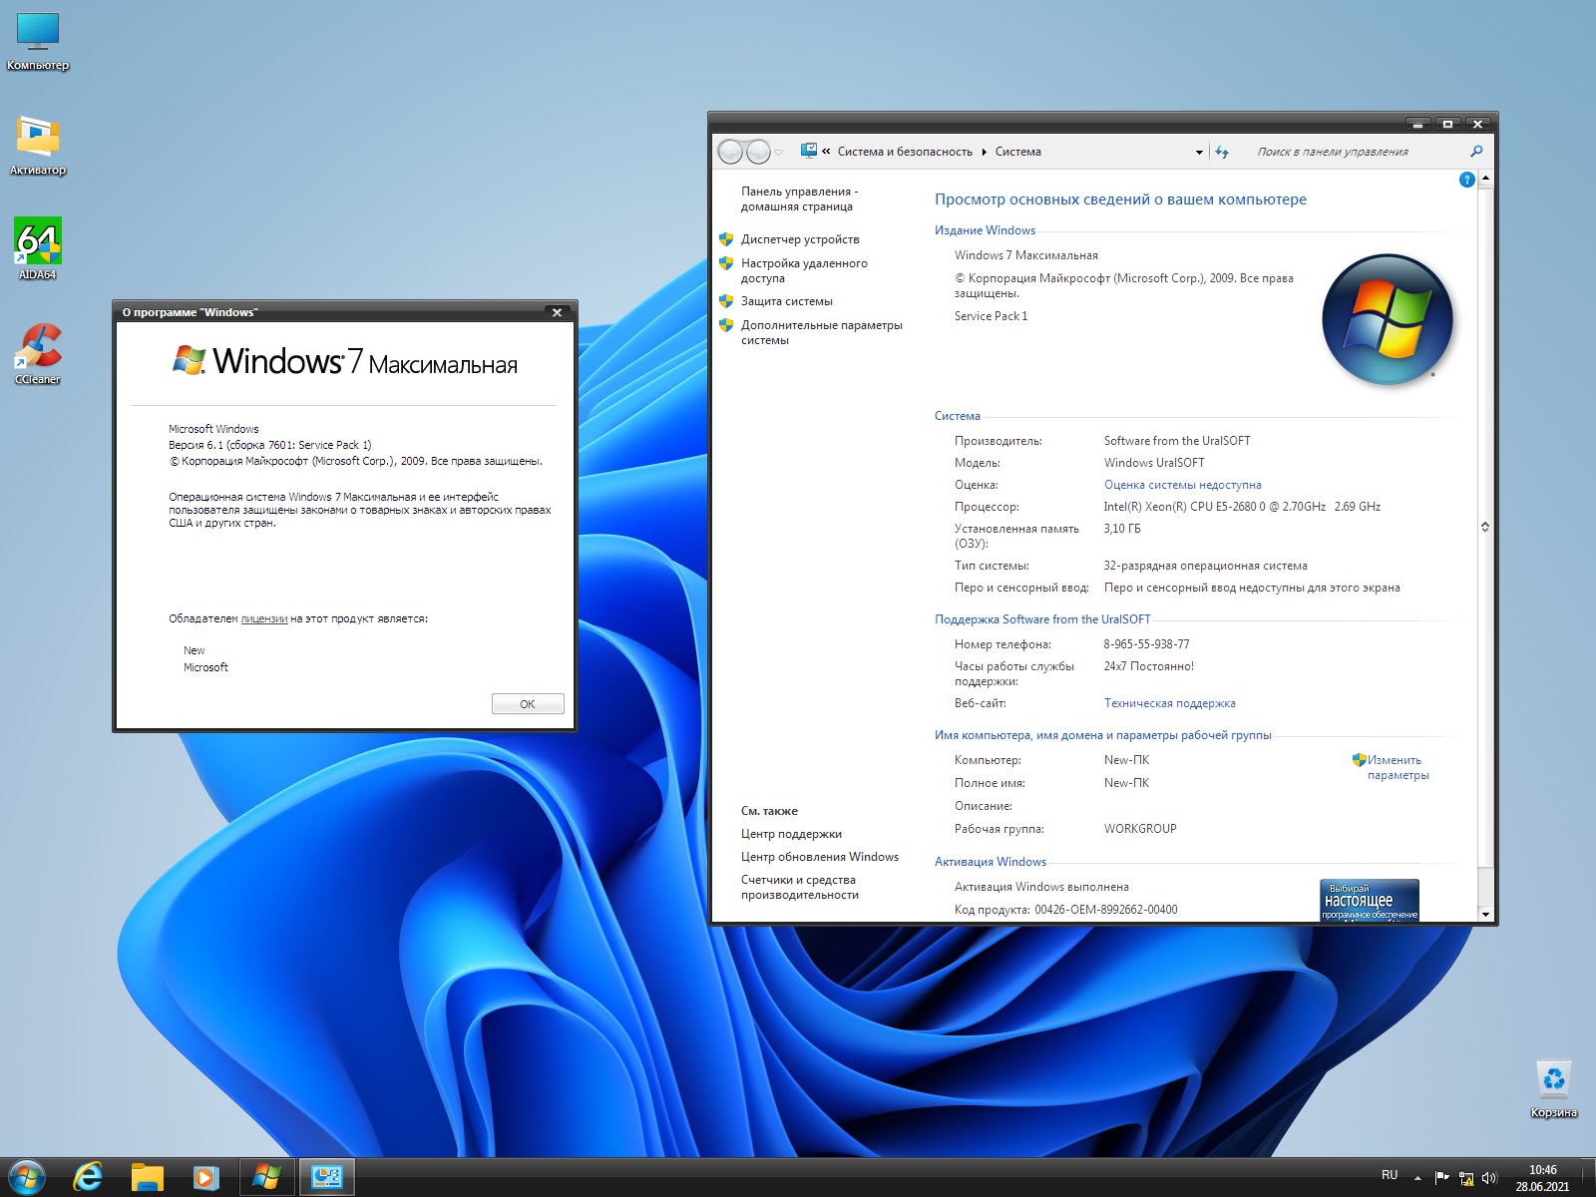Expand the arrow between the breadcrumbs
This screenshot has width=1596, height=1197.
(984, 152)
